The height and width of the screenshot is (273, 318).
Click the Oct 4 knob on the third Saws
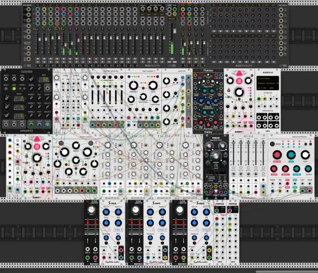[194, 212]
